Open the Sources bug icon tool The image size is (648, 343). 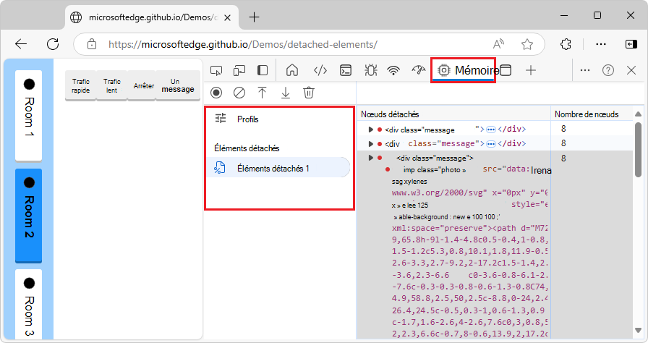[x=371, y=71]
